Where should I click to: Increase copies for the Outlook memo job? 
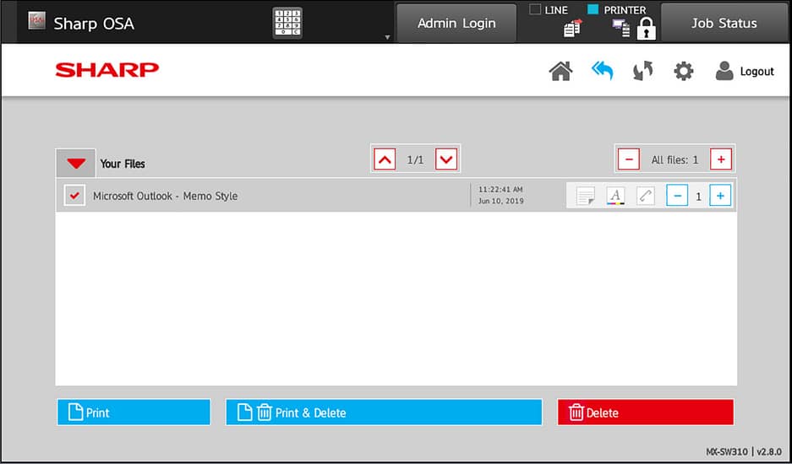coord(720,197)
